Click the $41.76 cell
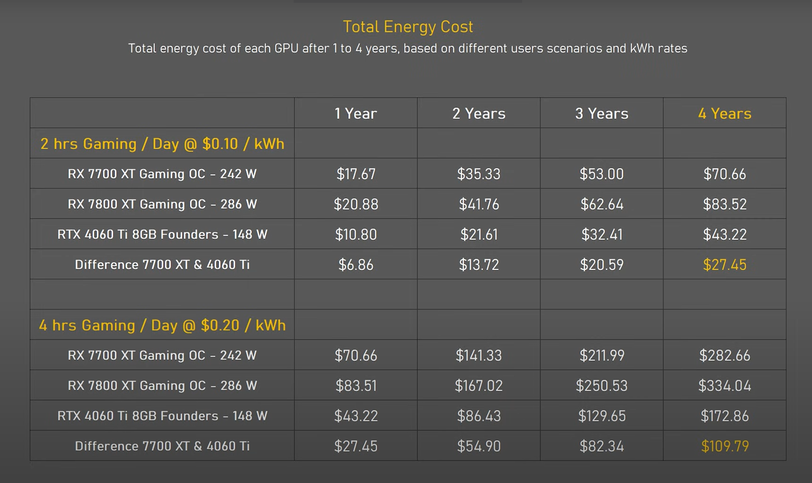This screenshot has height=483, width=812. [479, 204]
